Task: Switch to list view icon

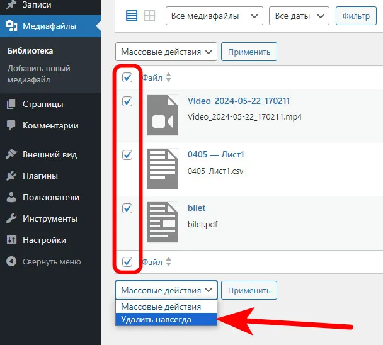Action: 132,16
